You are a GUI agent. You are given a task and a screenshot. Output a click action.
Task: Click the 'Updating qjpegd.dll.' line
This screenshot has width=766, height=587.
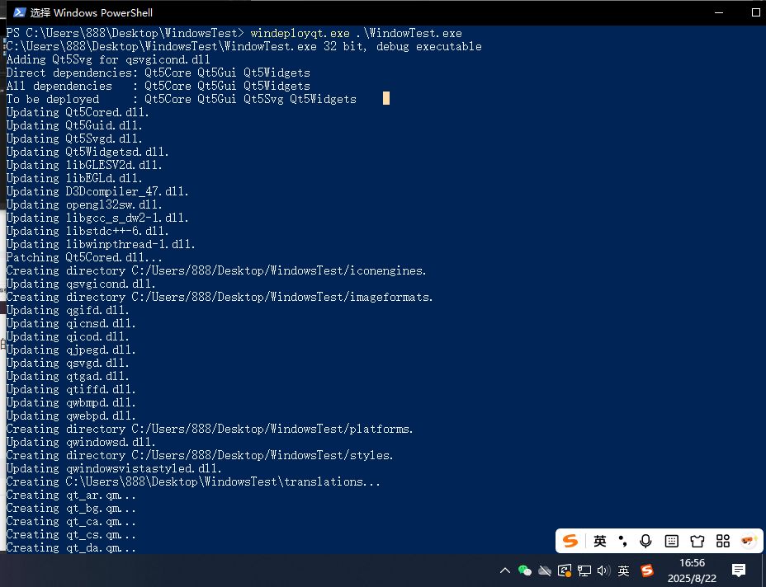tap(71, 350)
